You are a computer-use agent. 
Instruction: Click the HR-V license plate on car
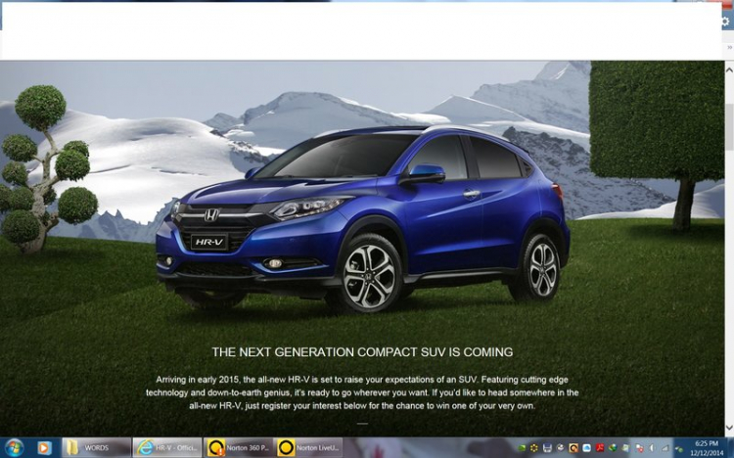209,242
